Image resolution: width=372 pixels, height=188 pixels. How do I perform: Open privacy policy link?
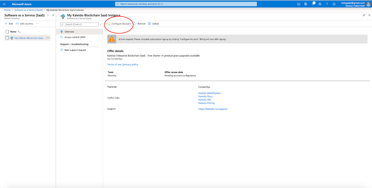coord(131,64)
